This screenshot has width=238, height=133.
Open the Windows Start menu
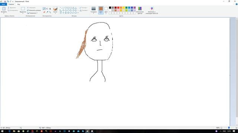pyautogui.click(x=2, y=131)
